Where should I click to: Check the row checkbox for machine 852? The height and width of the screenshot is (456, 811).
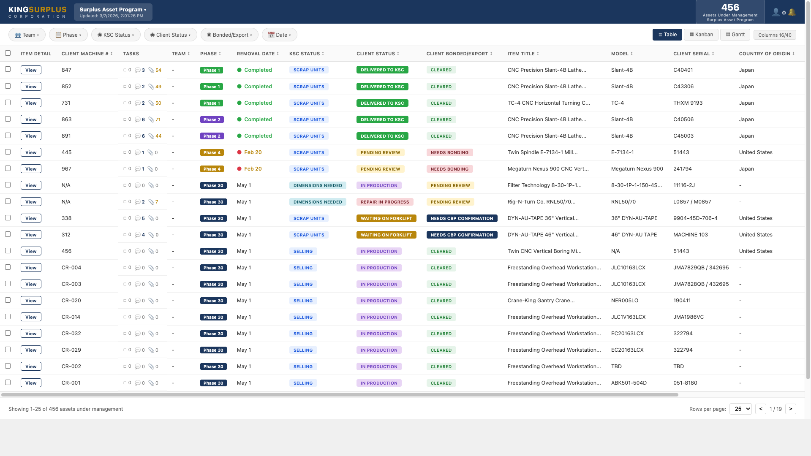coord(8,86)
